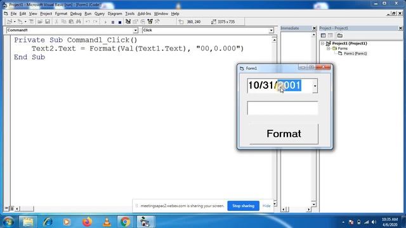Image resolution: width=406 pixels, height=228 pixels.
Task: Open VLC media player from the taskbar
Action: 107,222
